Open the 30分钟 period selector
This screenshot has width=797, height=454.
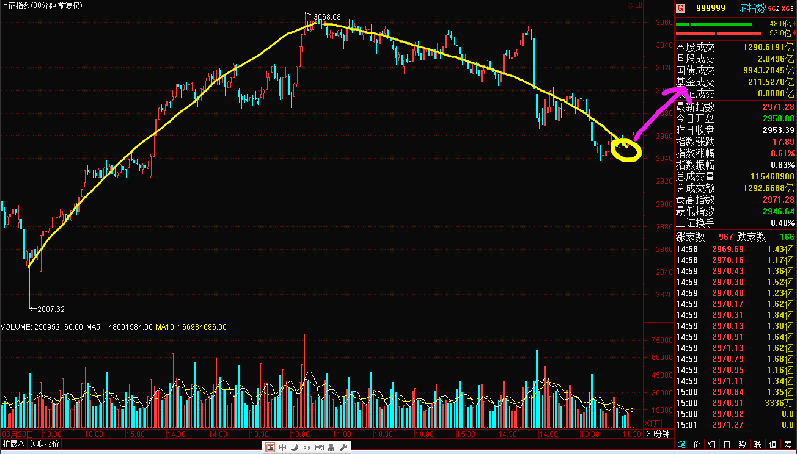click(658, 434)
